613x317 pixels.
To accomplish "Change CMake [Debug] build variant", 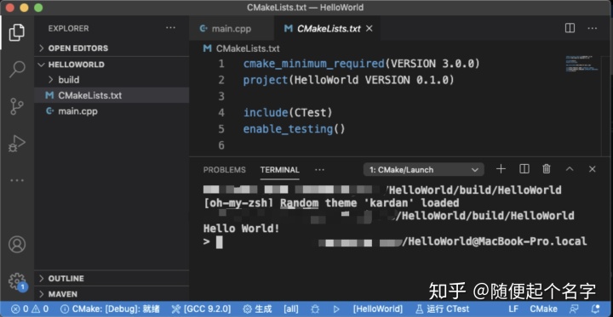I will click(110, 309).
